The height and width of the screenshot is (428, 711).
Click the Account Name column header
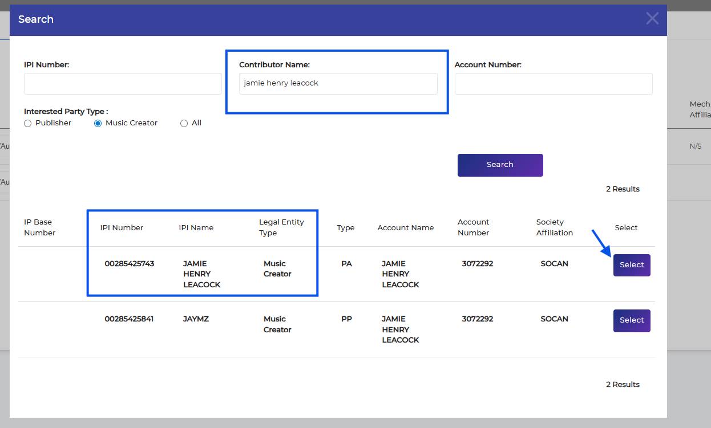tap(405, 228)
